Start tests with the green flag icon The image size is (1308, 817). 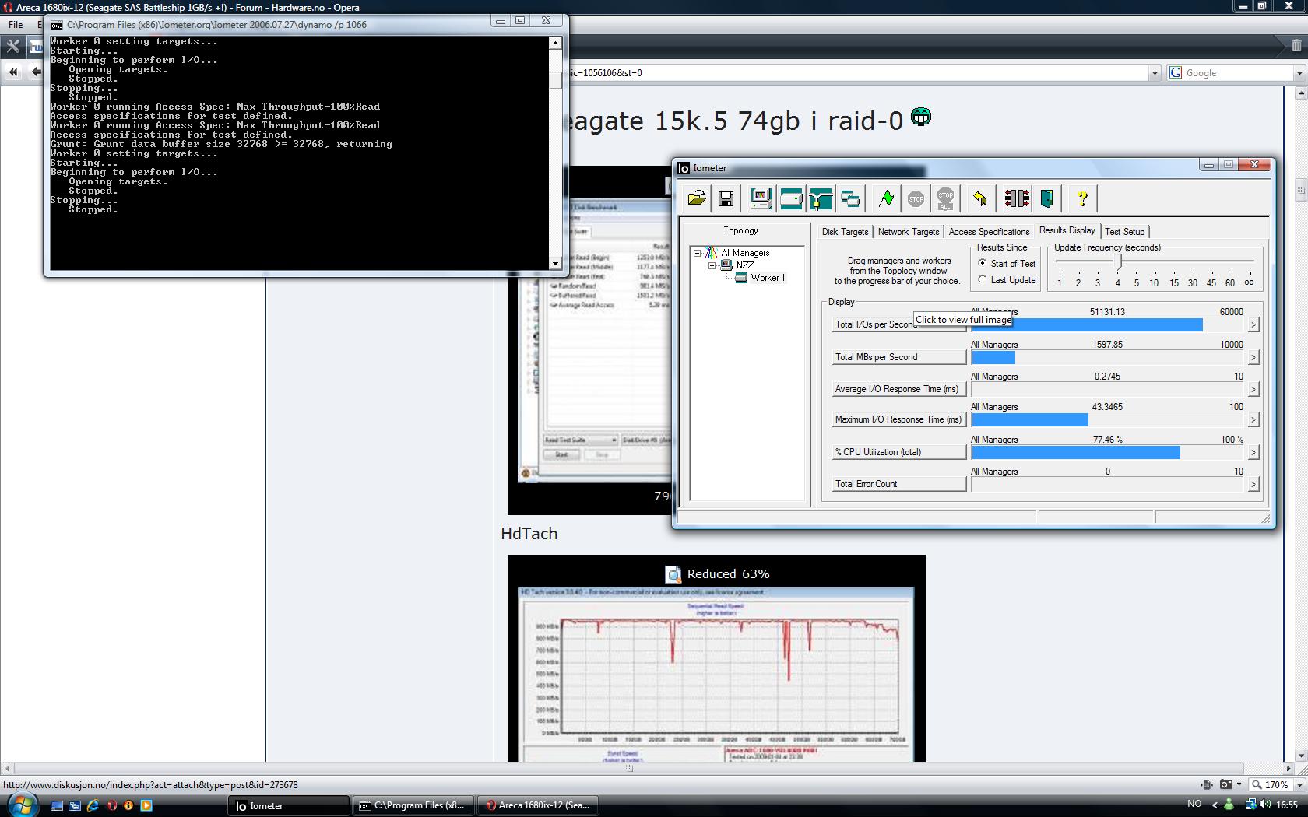[x=886, y=198]
